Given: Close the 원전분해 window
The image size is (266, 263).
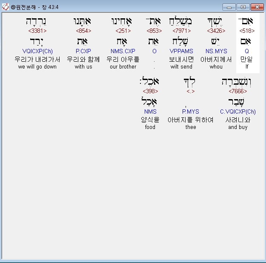Looking at the screenshot, I should point(257,7).
